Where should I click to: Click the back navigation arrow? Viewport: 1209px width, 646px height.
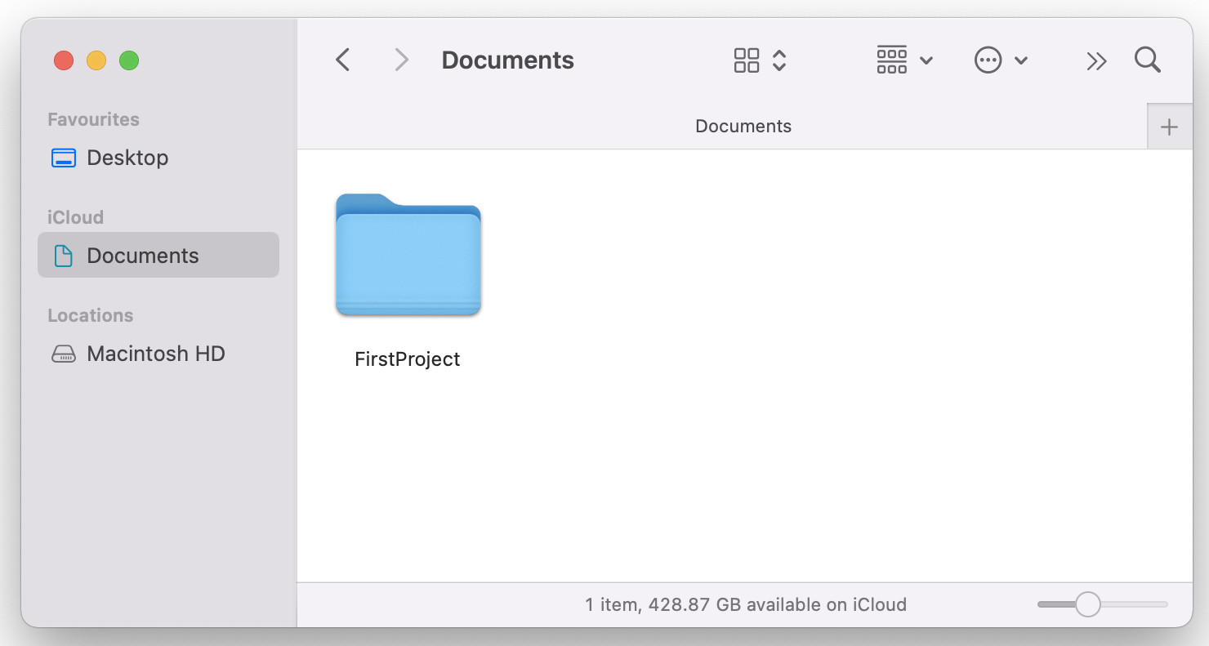point(342,60)
